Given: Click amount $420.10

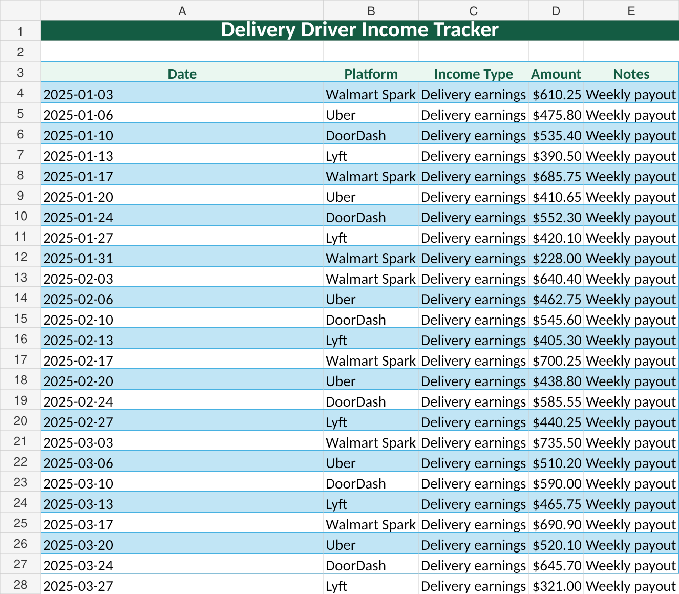Looking at the screenshot, I should click(x=556, y=236).
